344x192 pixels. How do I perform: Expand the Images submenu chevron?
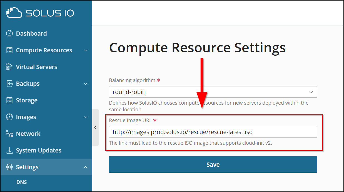click(86, 117)
